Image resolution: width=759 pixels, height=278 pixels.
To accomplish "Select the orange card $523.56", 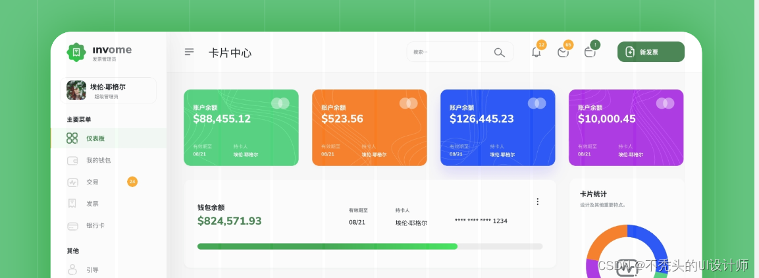I will (x=369, y=128).
